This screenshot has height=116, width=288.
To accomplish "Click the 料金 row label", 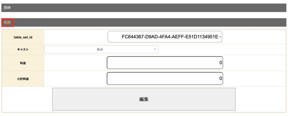I will point(23,63).
